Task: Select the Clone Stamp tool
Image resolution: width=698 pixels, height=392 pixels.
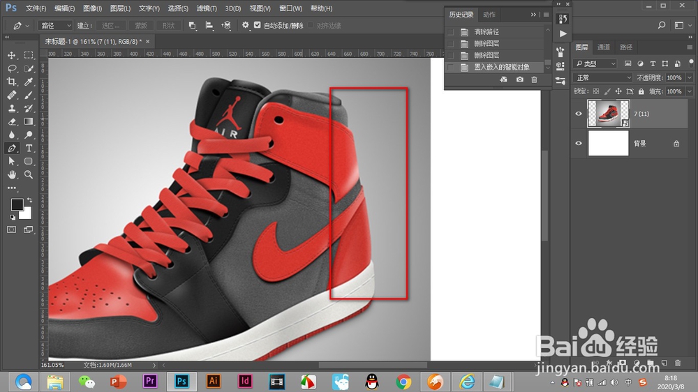Action: (12, 108)
